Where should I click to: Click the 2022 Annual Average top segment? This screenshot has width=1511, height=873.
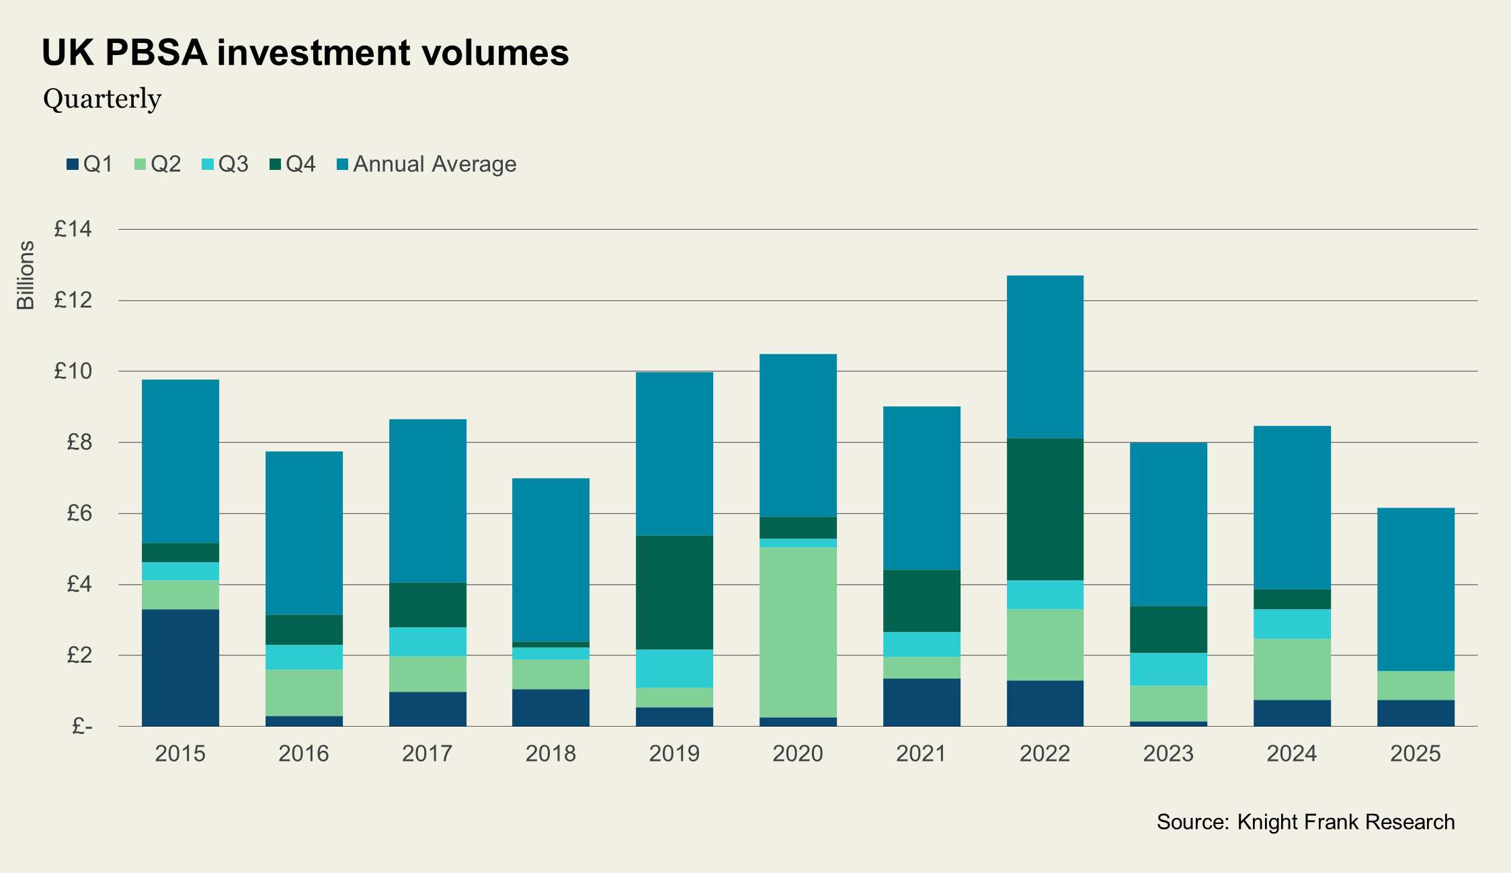[1045, 357]
